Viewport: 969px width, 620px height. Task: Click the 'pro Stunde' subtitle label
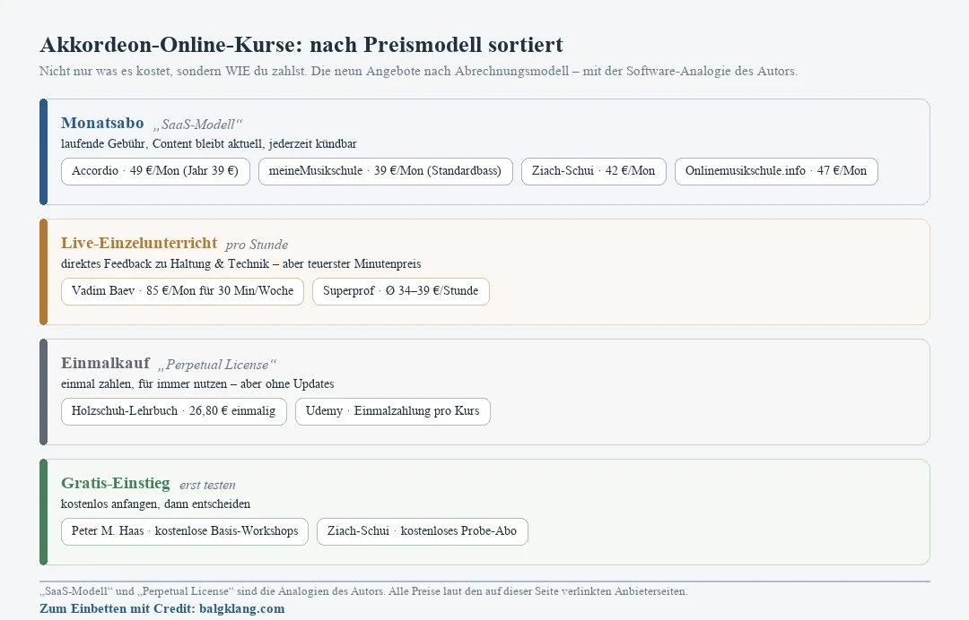tap(258, 245)
